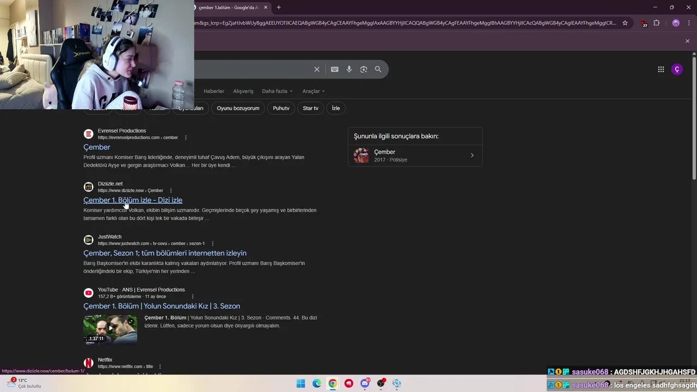Select the Star tv filter chip
This screenshot has height=392, width=697.
[310, 108]
